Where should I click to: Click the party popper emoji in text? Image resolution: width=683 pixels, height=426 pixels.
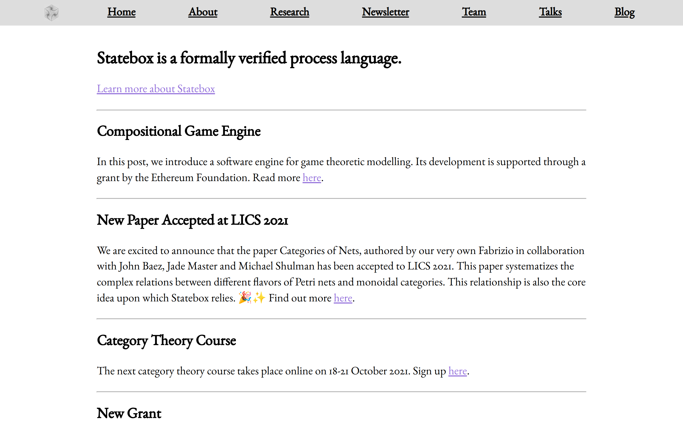(x=245, y=298)
